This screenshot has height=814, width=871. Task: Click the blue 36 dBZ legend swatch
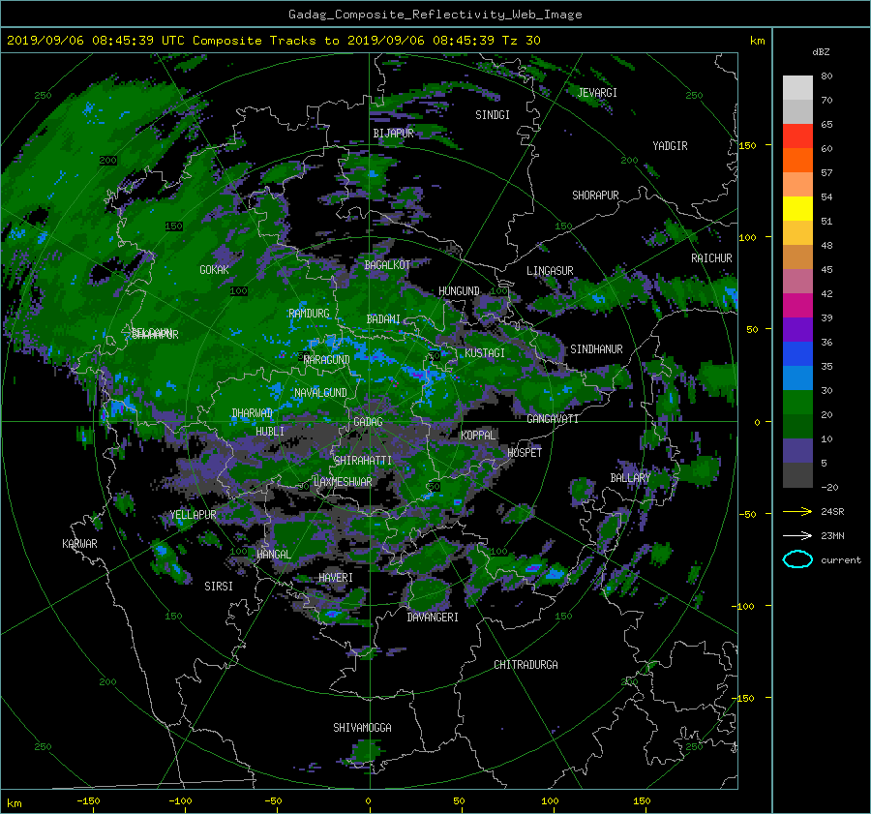tap(797, 353)
